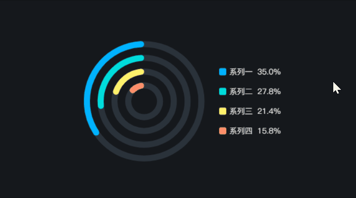Select the 系列四 legend label
This screenshot has width=356, height=198.
pyautogui.click(x=241, y=131)
